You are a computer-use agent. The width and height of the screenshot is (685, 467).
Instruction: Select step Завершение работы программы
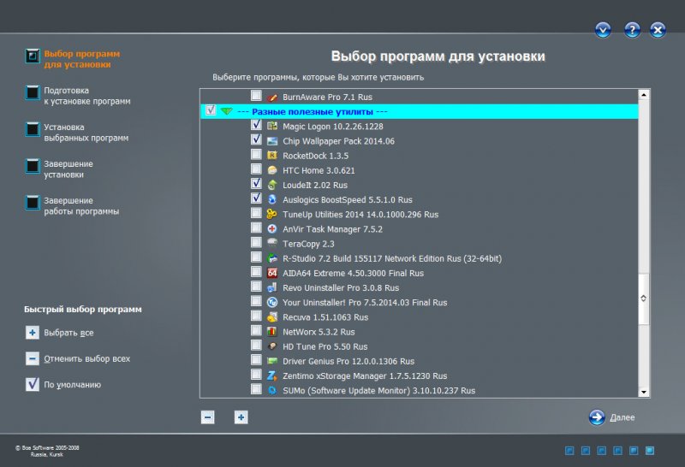click(x=72, y=205)
